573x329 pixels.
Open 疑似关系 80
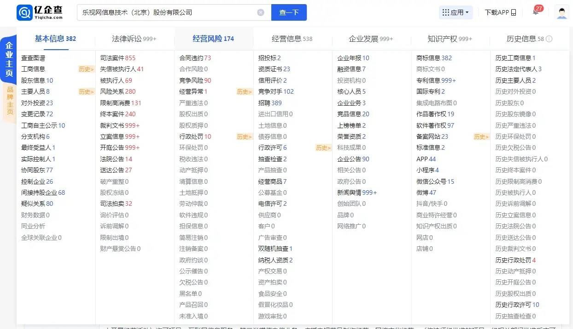point(37,204)
